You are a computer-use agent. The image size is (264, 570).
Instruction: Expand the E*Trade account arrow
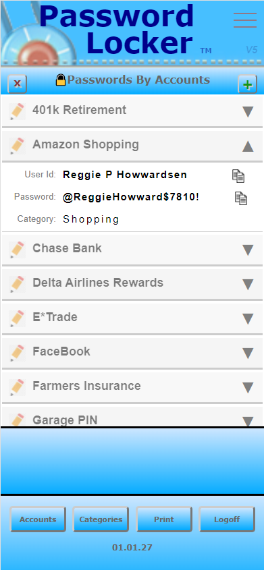click(x=248, y=318)
